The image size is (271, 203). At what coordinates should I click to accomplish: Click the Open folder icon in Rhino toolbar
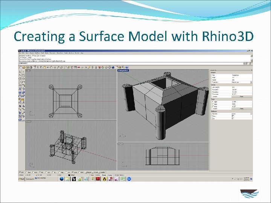pos(24,67)
